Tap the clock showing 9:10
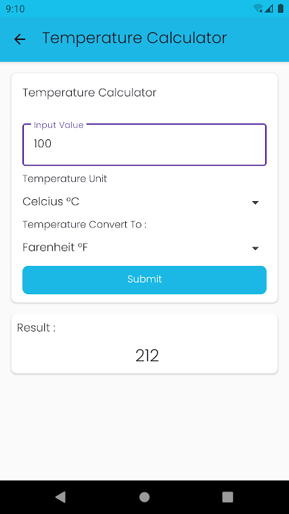The height and width of the screenshot is (514, 289). (x=15, y=9)
